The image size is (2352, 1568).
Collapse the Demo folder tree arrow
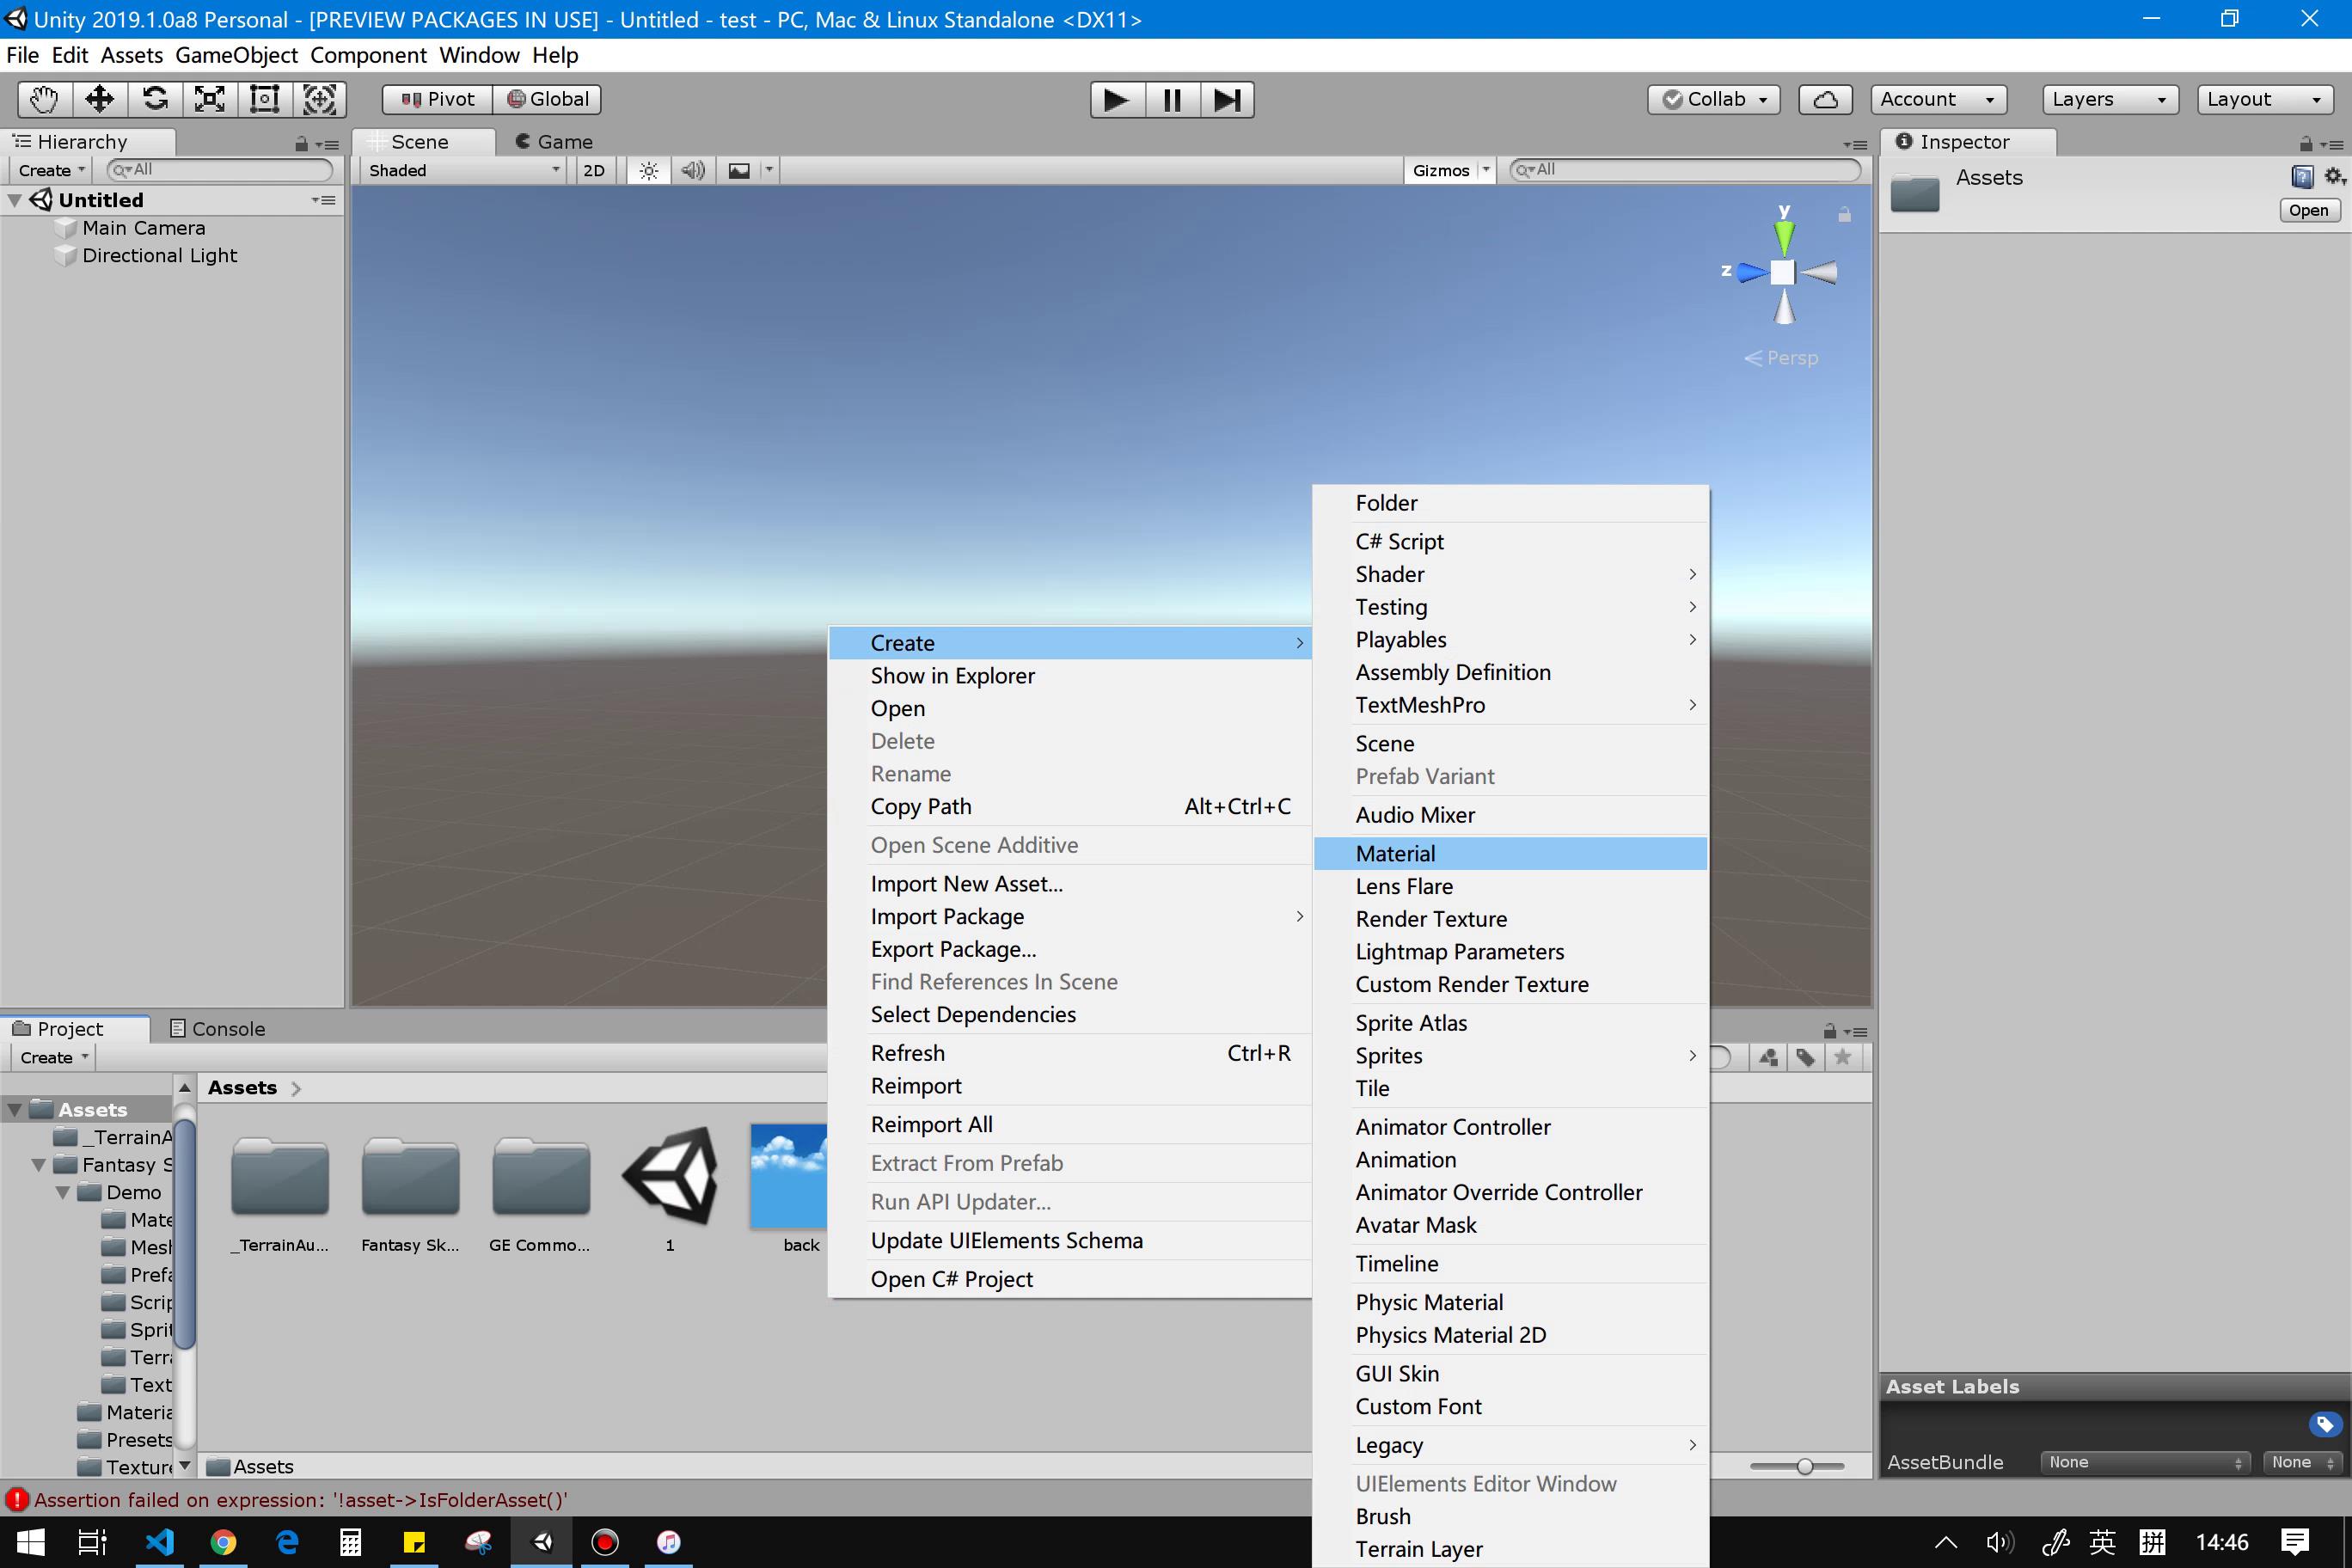[63, 1192]
